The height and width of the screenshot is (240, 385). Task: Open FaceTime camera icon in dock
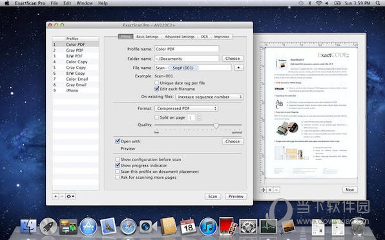tap(148, 226)
